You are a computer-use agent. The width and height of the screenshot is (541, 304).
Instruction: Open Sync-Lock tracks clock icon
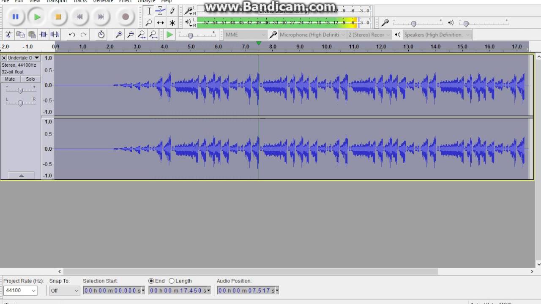101,35
